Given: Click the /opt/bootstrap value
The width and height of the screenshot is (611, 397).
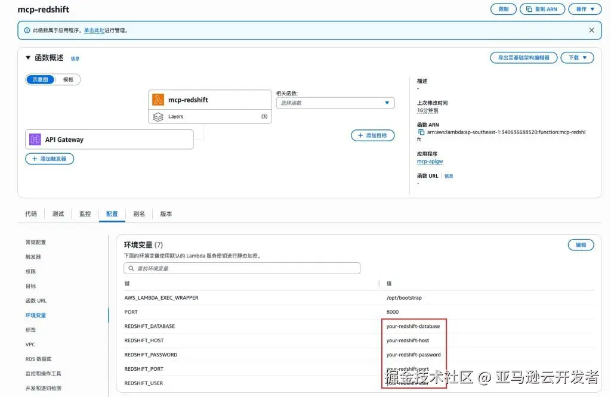Looking at the screenshot, I should 404,298.
